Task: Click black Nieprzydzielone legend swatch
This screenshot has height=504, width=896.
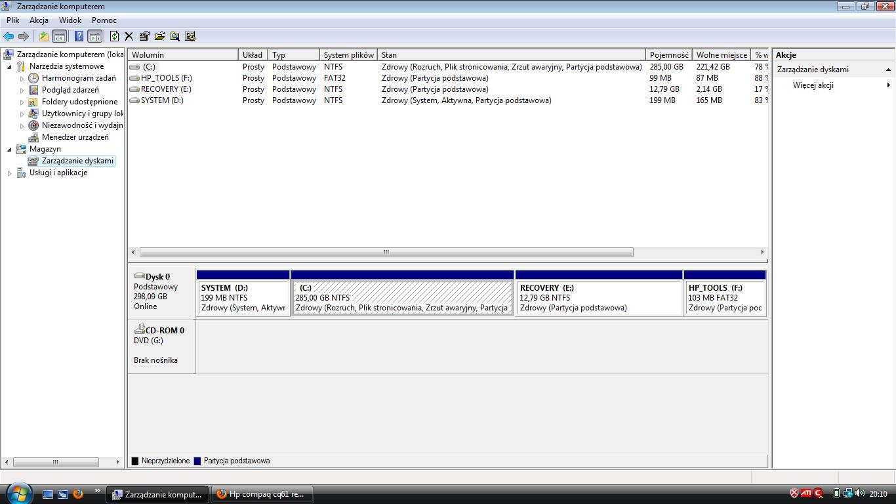Action: (135, 461)
